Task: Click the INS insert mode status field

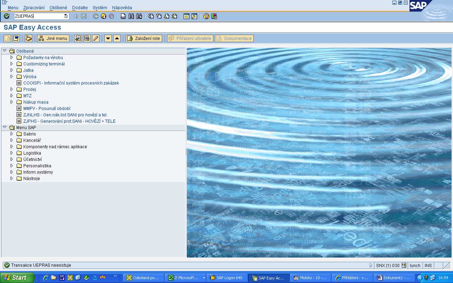Action: coord(428,265)
